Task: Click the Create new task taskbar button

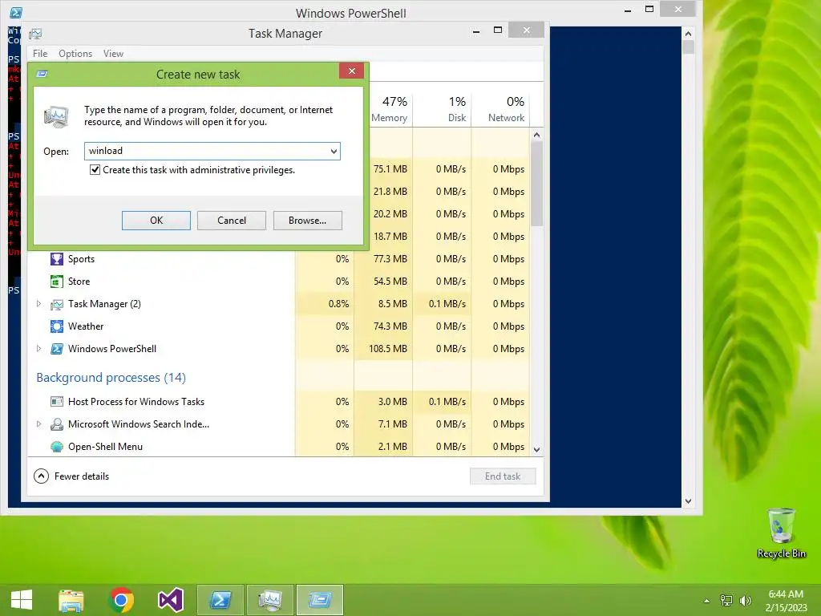Action: 320,600
